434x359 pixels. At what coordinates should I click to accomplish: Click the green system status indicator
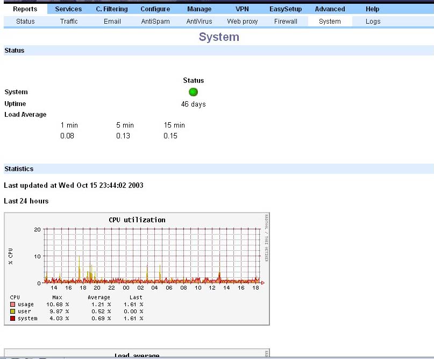[x=193, y=92]
